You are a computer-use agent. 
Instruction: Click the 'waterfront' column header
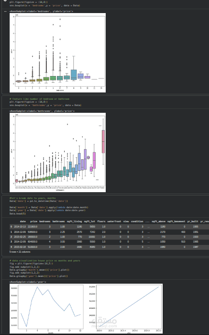point(114,221)
